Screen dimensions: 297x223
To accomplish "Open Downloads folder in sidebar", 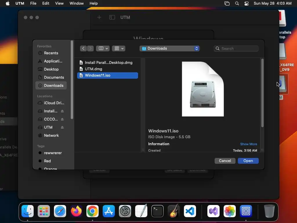I will tap(51, 86).
